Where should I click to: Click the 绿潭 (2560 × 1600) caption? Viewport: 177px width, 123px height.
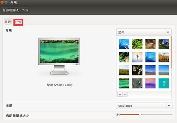(x=60, y=85)
